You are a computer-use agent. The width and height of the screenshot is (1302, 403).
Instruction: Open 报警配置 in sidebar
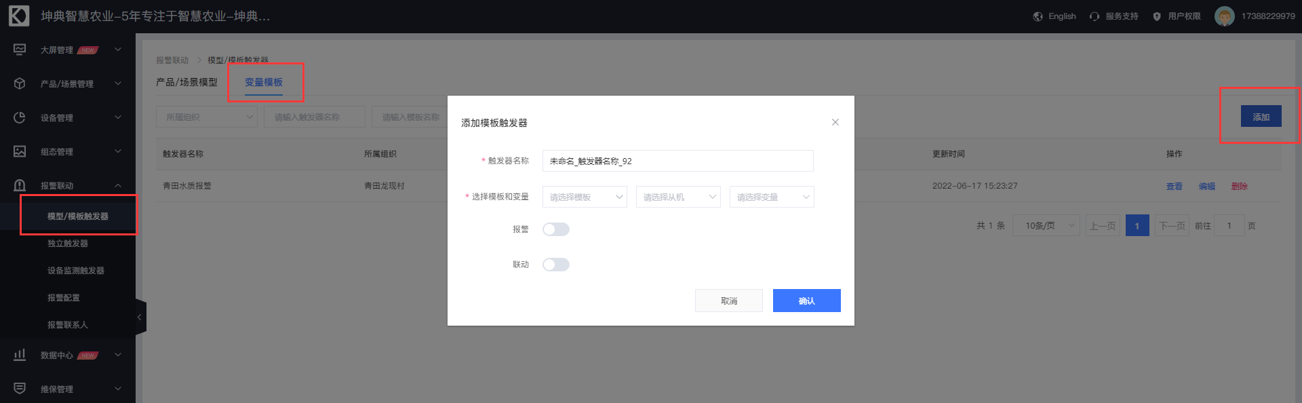[64, 297]
